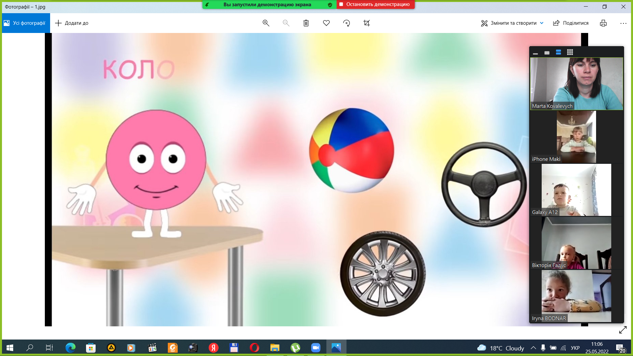Stop screen sharing with Остановить демонстрацию
The image size is (633, 356).
[376, 4]
